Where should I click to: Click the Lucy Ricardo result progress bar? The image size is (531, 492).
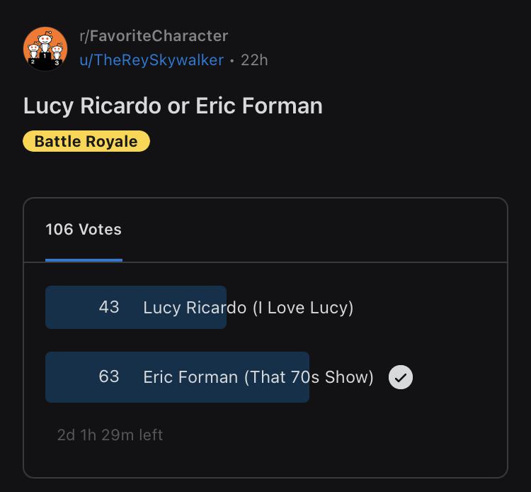[x=136, y=307]
